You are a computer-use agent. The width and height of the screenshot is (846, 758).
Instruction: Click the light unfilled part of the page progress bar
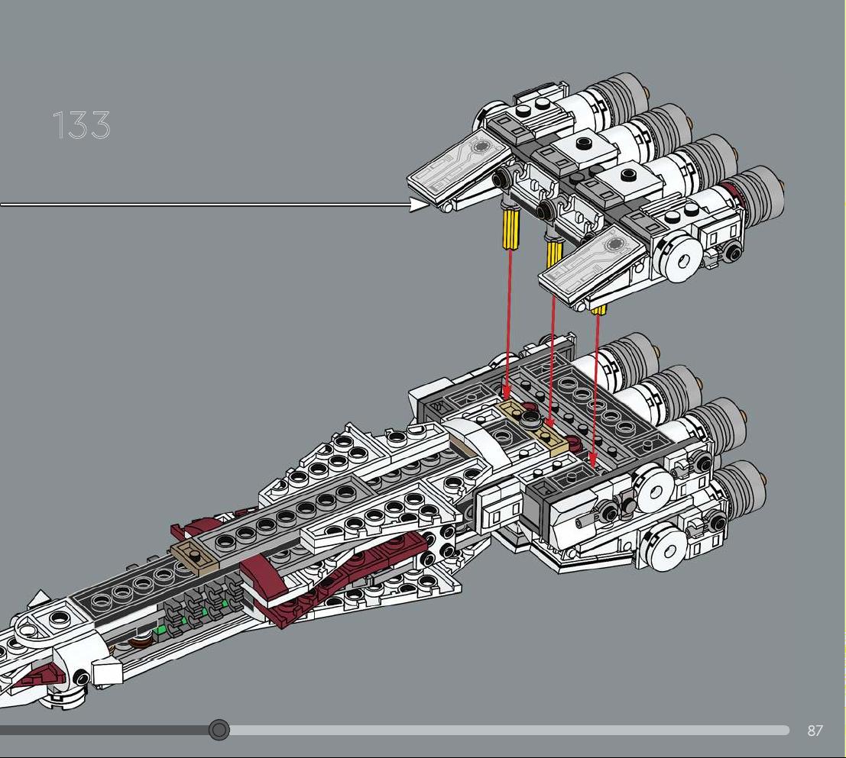[x=510, y=730]
